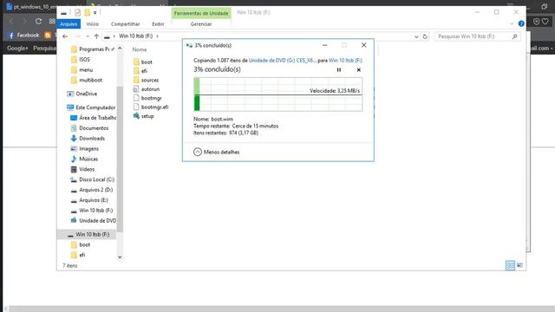Open the Arquivo ribbon tab
This screenshot has width=555, height=312.
(69, 24)
